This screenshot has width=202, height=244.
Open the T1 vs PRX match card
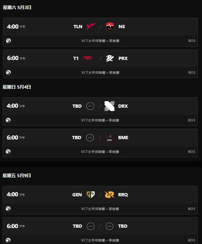(x=100, y=64)
